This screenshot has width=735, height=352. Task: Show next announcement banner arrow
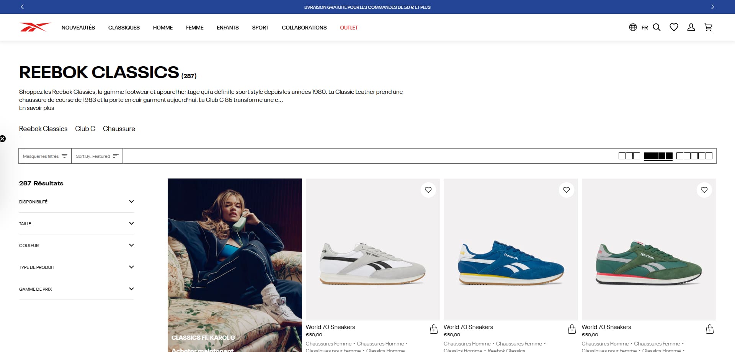tap(712, 7)
